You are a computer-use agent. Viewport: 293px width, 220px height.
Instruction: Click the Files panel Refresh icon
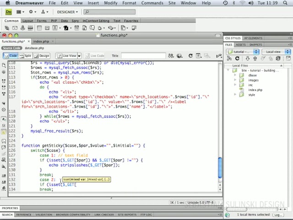[x=237, y=59]
